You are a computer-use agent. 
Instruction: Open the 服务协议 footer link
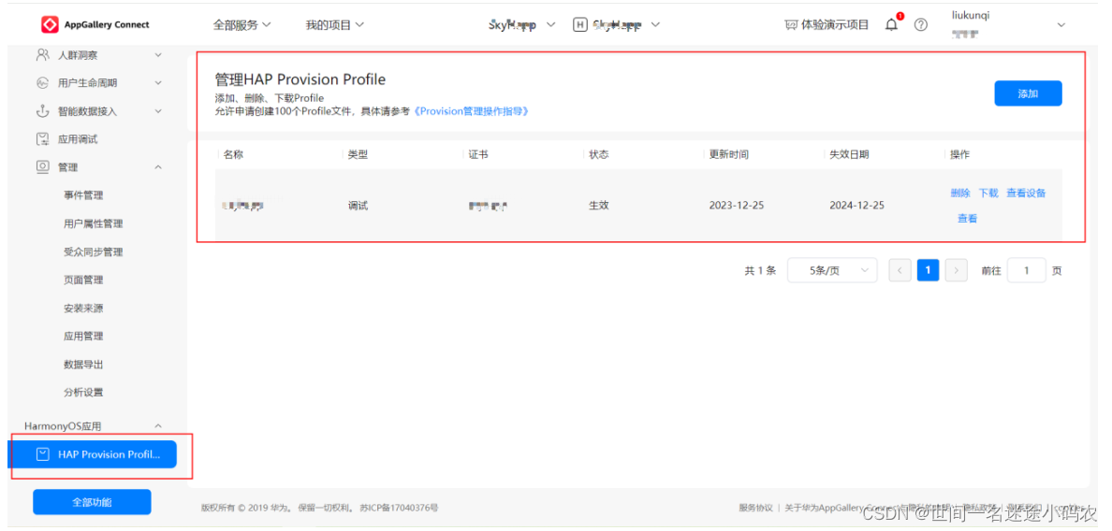point(756,508)
